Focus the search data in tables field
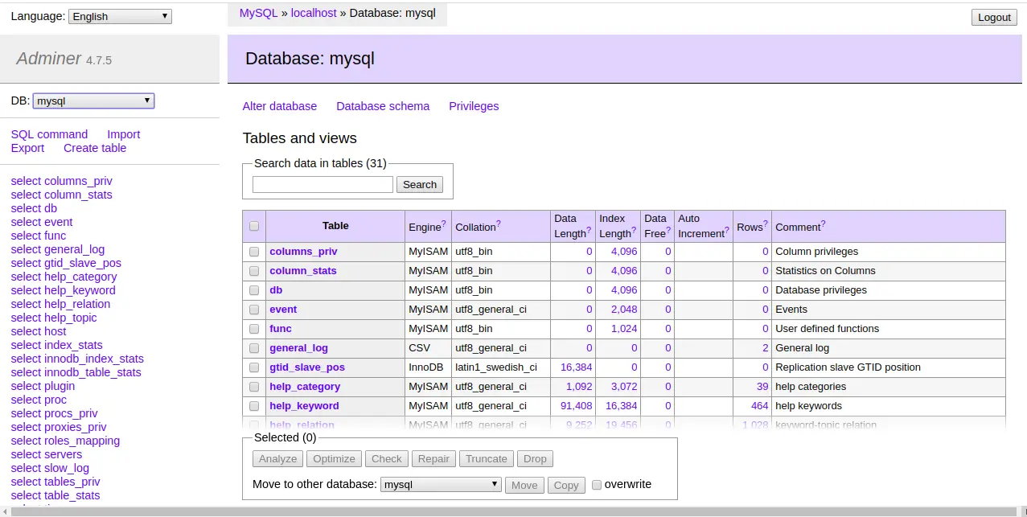Viewport: 1027px width, 517px height. pyautogui.click(x=322, y=185)
